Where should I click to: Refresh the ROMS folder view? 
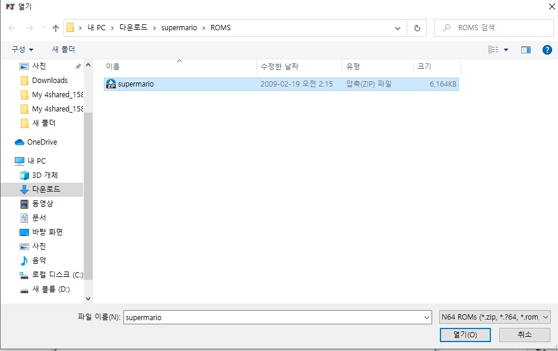417,28
